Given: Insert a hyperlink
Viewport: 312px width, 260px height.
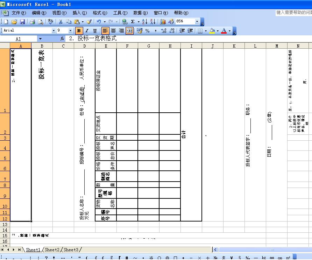Looking at the screenshot, I should pos(125,21).
